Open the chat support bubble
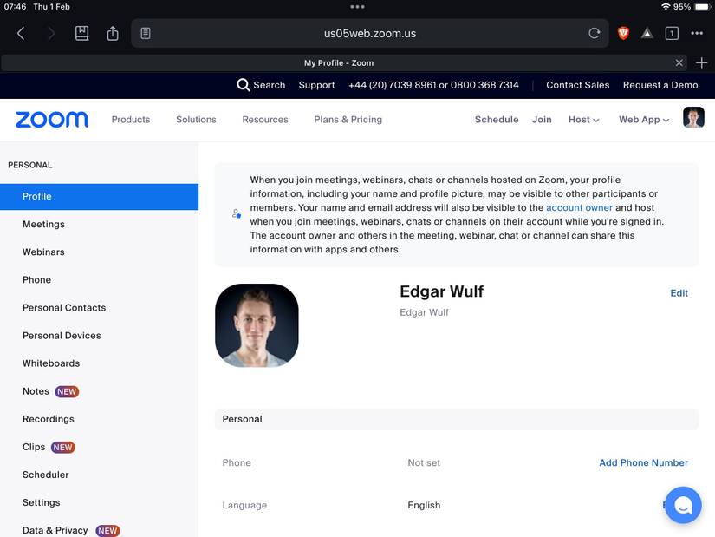 click(682, 504)
